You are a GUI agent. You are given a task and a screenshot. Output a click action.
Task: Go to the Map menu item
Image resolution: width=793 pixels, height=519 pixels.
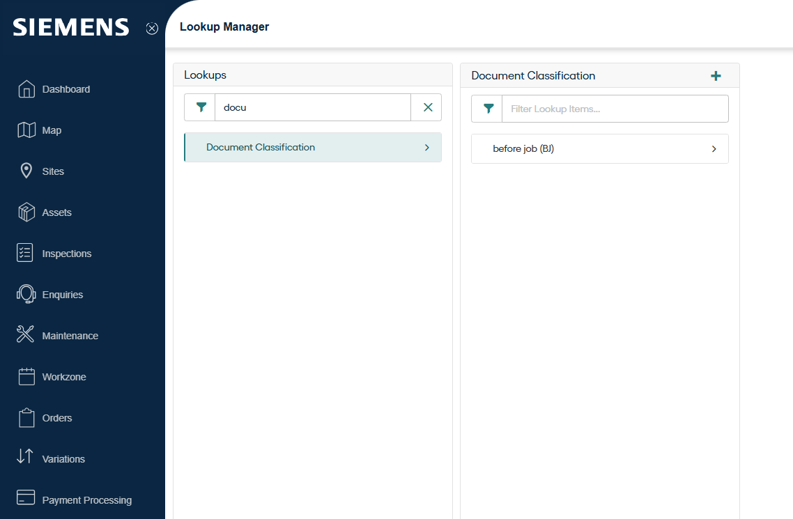click(52, 130)
